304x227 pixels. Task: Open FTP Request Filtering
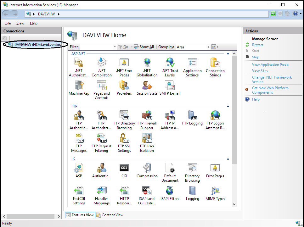[x=101, y=143]
